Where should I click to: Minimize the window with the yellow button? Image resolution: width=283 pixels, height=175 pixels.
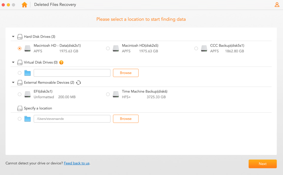click(x=8, y=5)
